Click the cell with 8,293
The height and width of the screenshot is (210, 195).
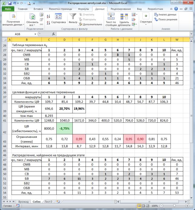(x=49, y=116)
